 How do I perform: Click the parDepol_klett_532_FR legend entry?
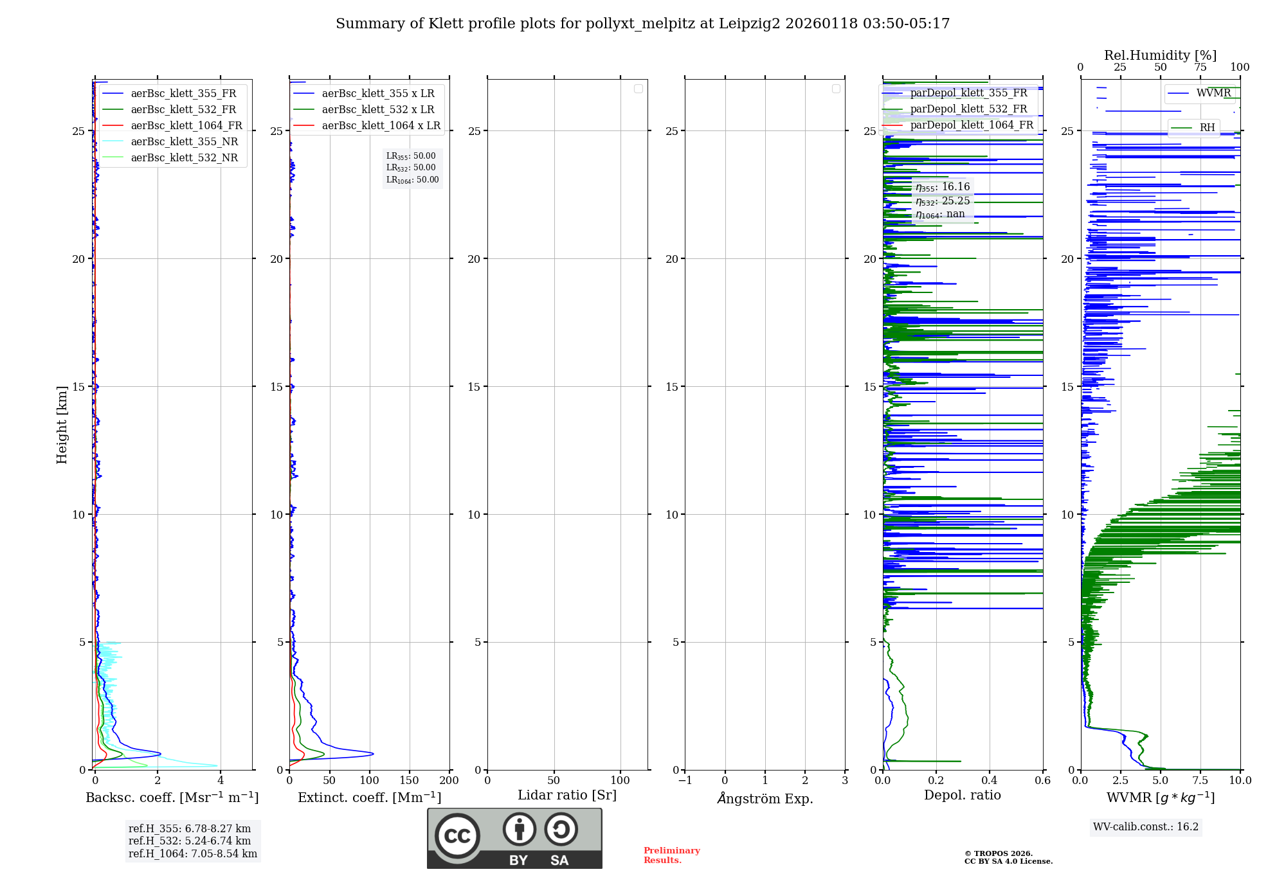(x=968, y=109)
